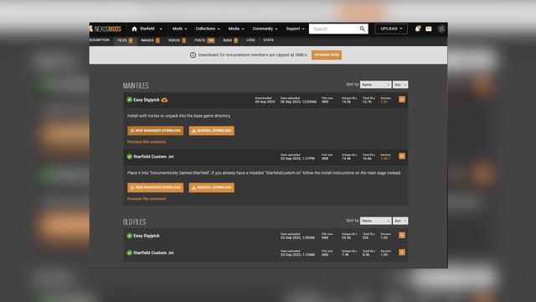Open the Starfield game dropdown
Screen dimensions: 536x302
click(x=151, y=29)
